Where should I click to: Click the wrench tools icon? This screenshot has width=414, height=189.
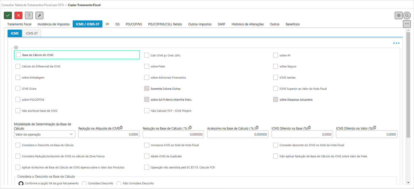point(39,16)
